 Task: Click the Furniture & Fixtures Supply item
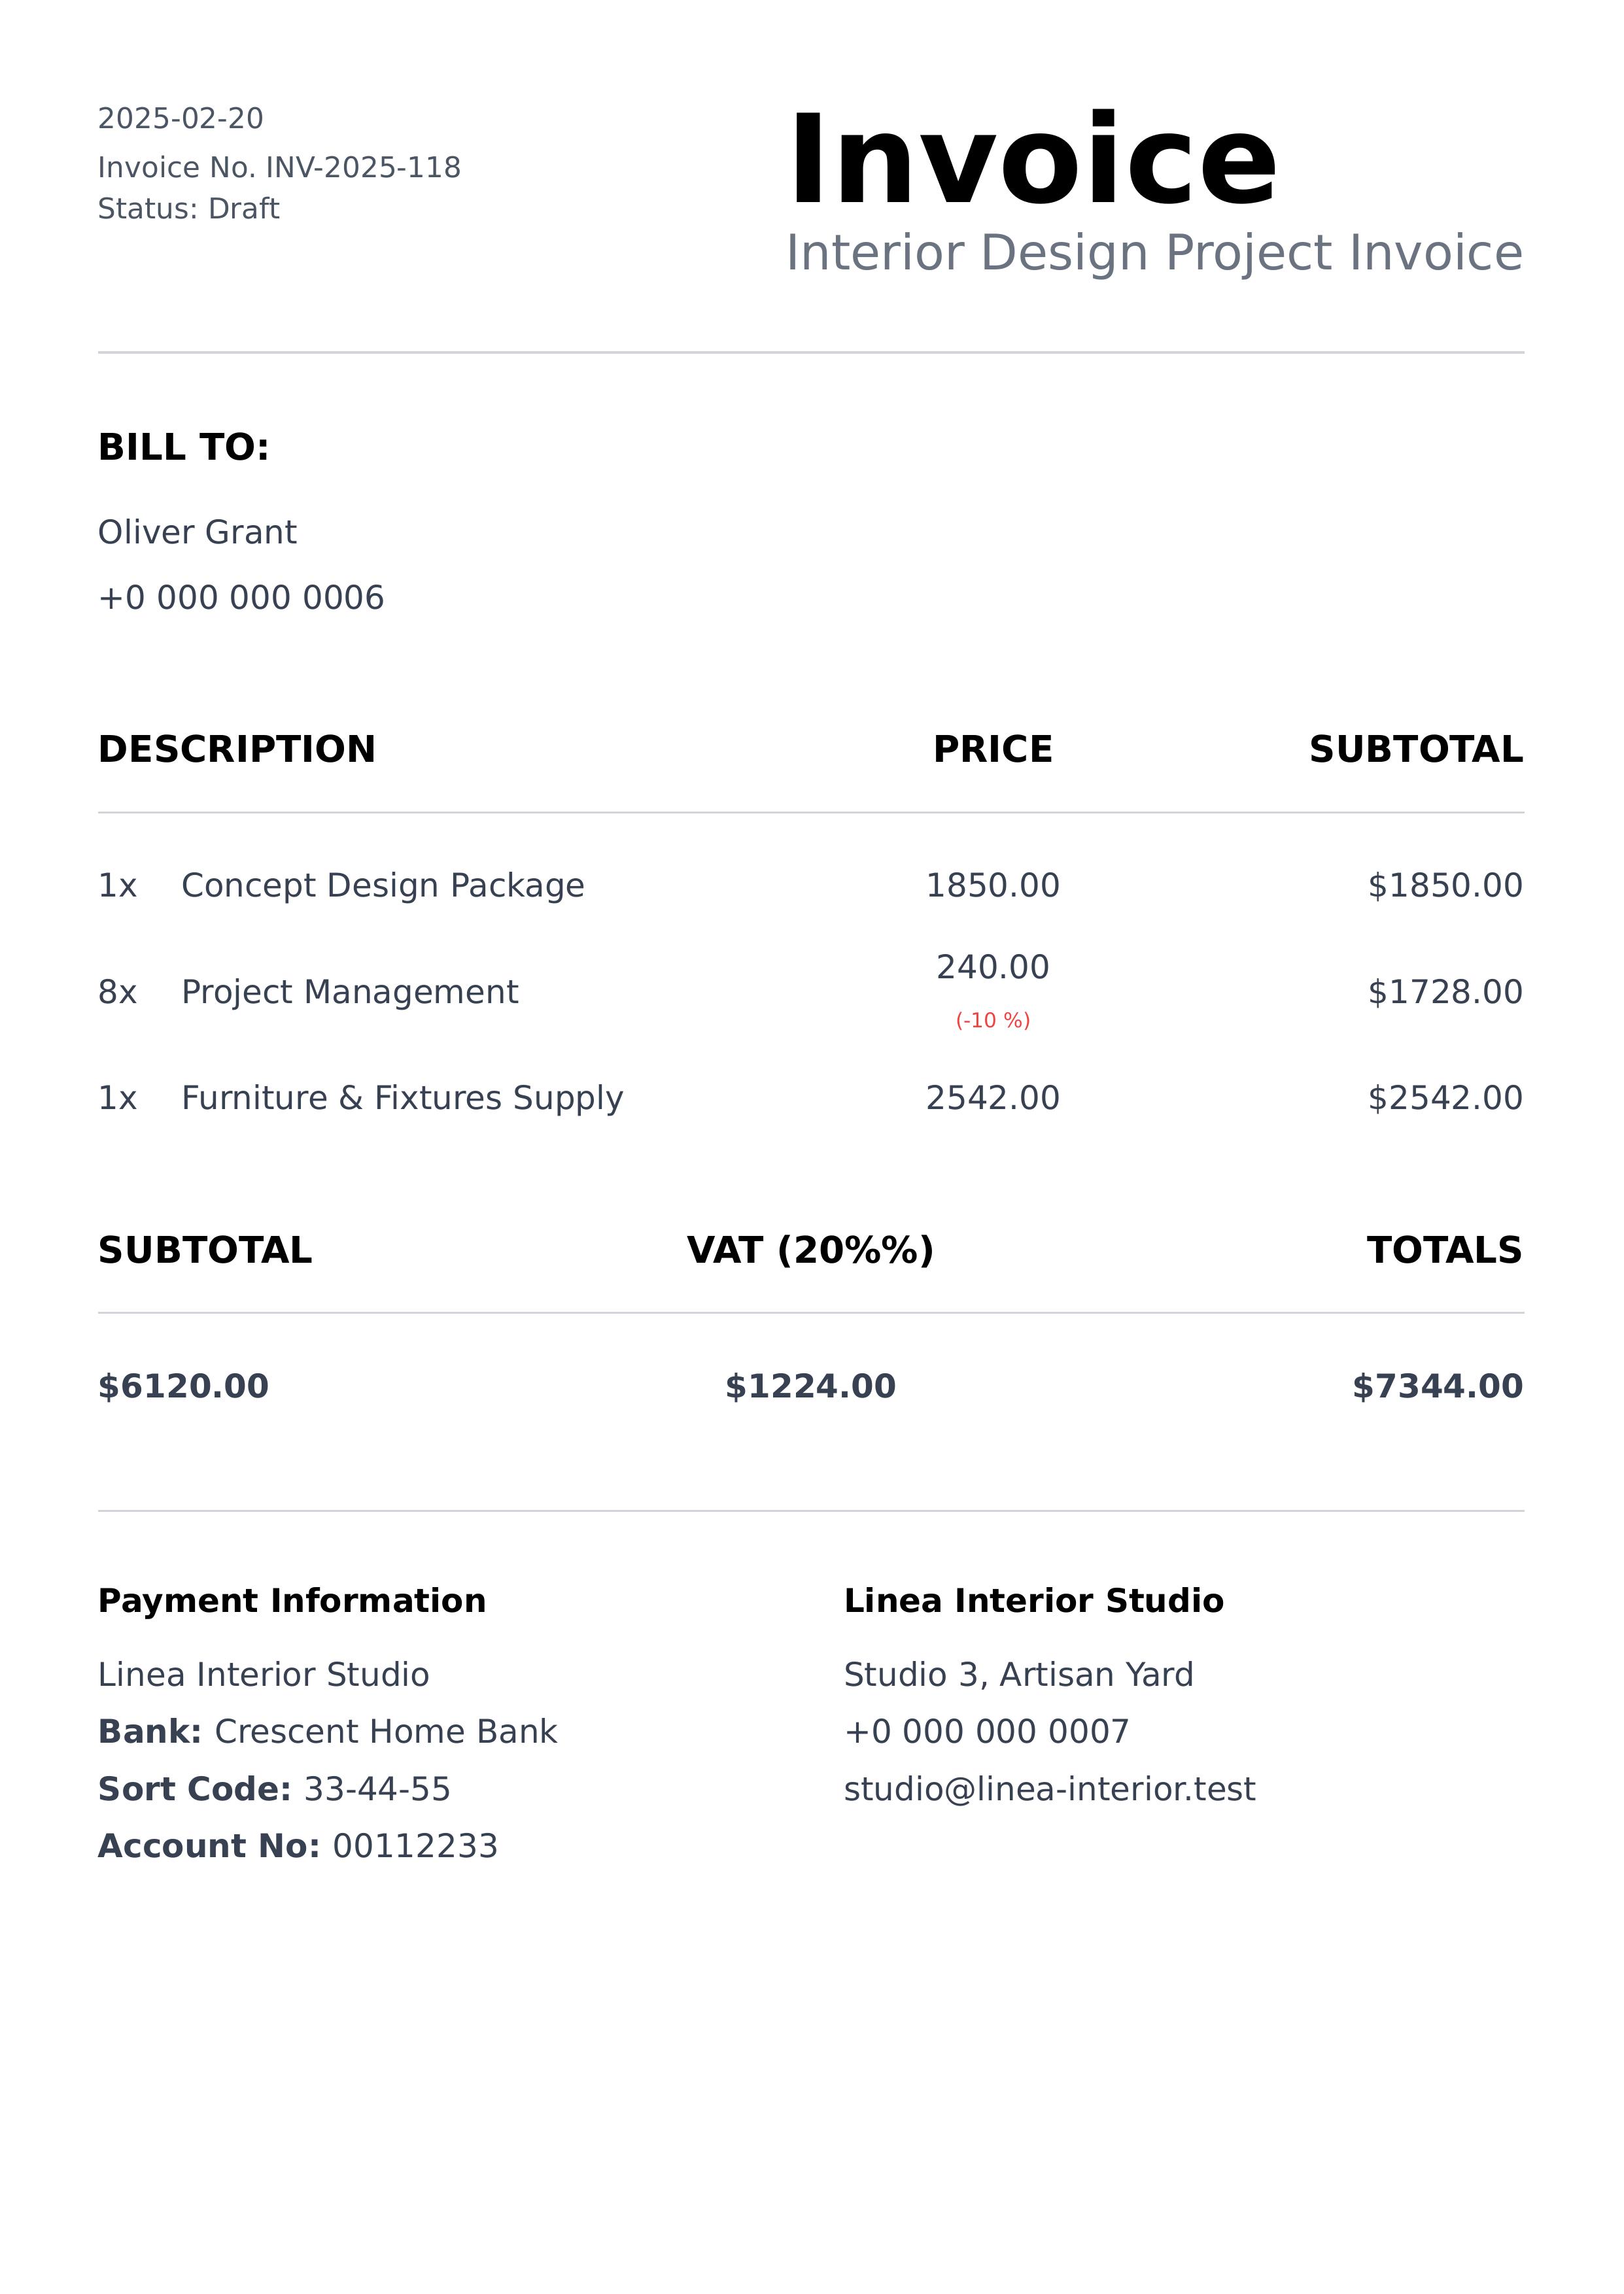(402, 1099)
